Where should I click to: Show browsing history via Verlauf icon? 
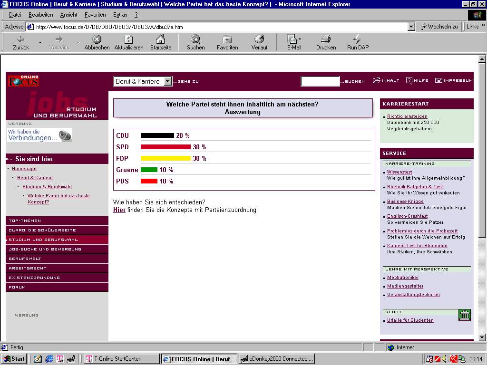pyautogui.click(x=259, y=39)
